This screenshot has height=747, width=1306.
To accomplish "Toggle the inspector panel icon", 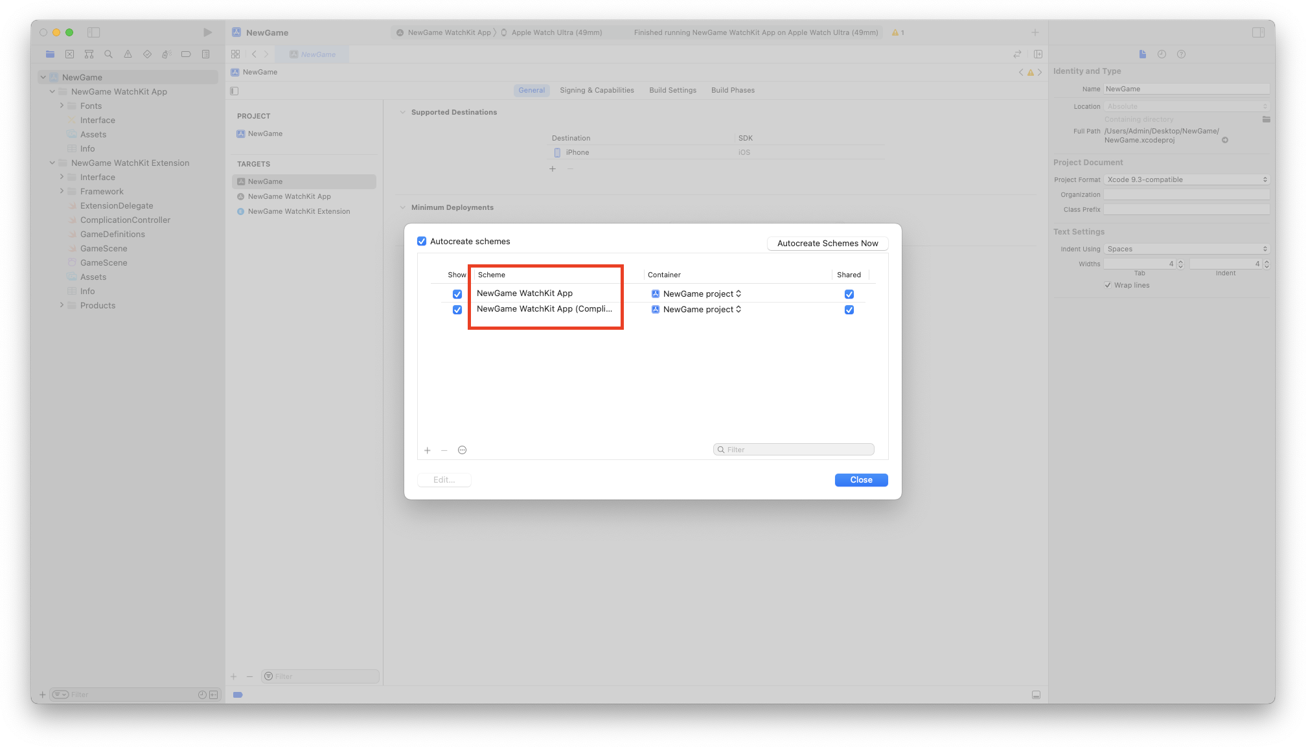I will click(1258, 32).
